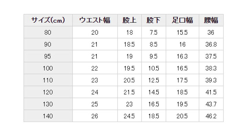Click the 24.5 rise cell
This screenshot has width=248, height=136.
tap(130, 116)
